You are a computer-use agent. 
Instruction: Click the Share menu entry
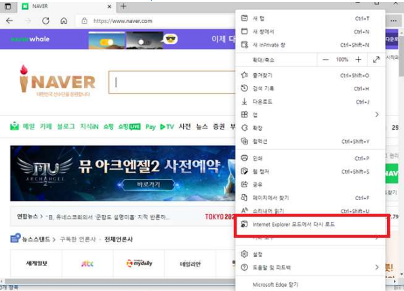click(310, 185)
